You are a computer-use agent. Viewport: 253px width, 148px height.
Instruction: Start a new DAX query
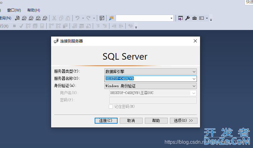pos(45,18)
